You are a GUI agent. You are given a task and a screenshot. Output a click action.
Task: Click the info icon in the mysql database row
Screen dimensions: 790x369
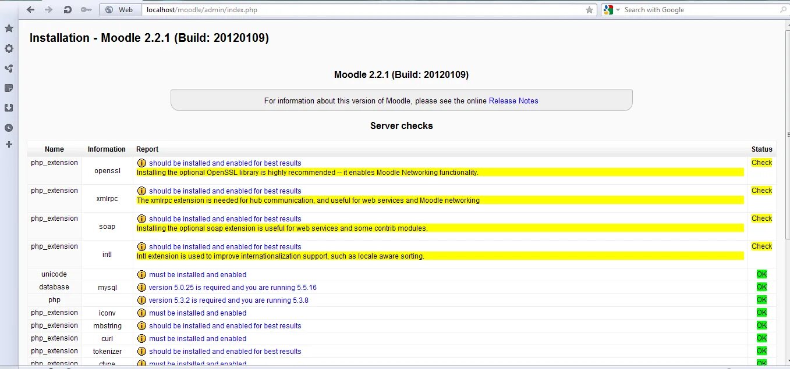(141, 288)
